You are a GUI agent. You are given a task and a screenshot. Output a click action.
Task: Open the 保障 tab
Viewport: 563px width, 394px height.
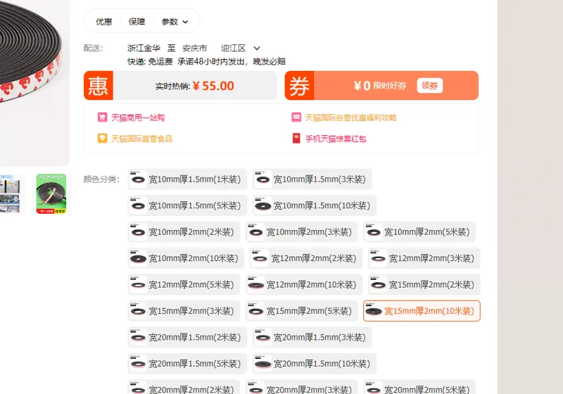pyautogui.click(x=137, y=22)
